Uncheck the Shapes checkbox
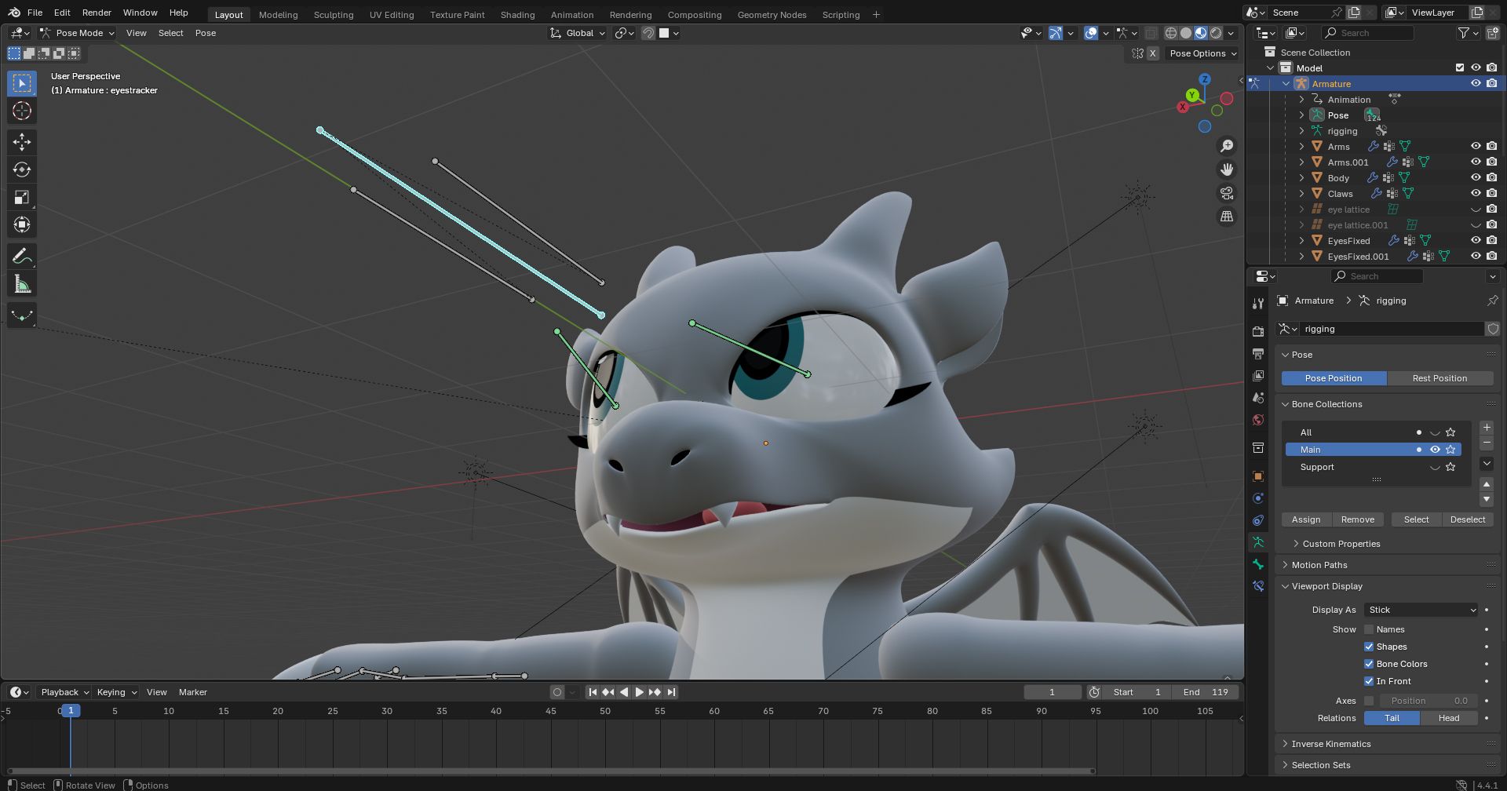1507x791 pixels. pos(1369,647)
